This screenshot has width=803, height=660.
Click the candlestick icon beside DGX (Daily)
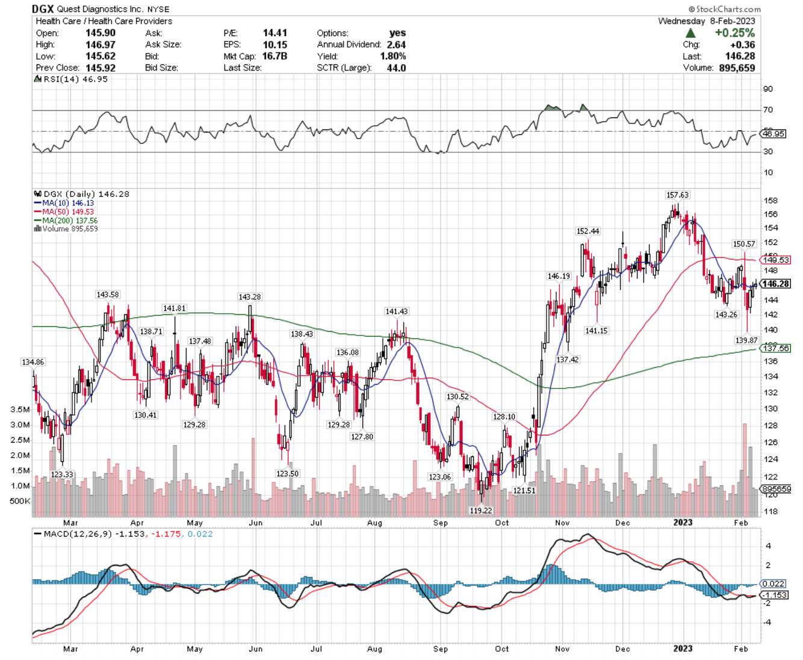37,195
